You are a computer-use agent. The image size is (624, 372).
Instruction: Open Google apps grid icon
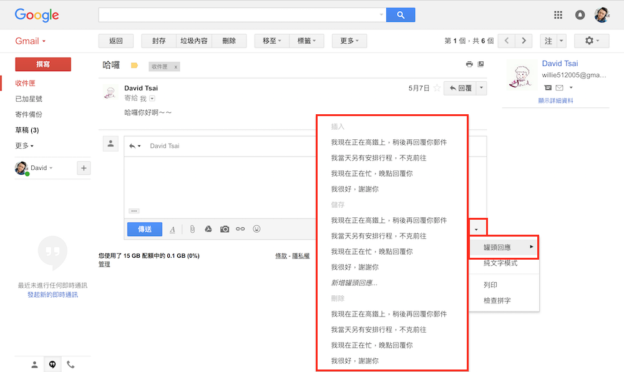(x=558, y=15)
